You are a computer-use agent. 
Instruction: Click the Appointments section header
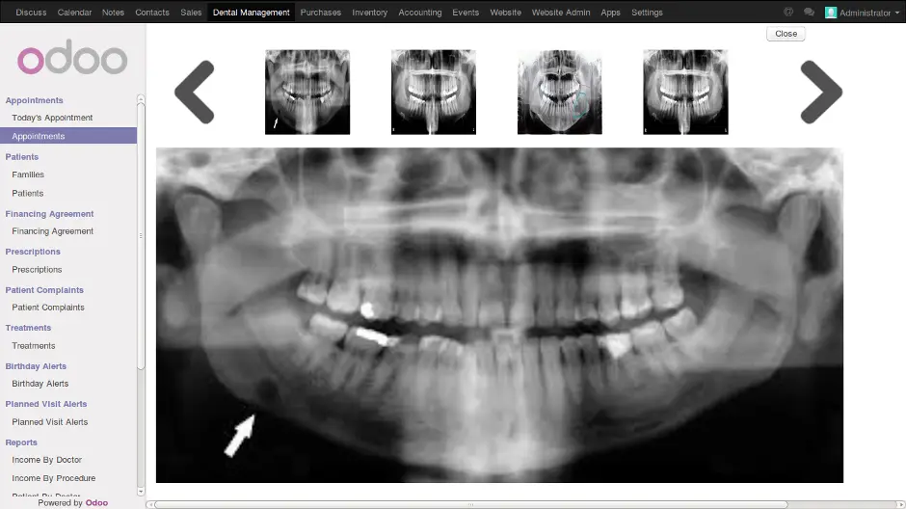coord(34,100)
